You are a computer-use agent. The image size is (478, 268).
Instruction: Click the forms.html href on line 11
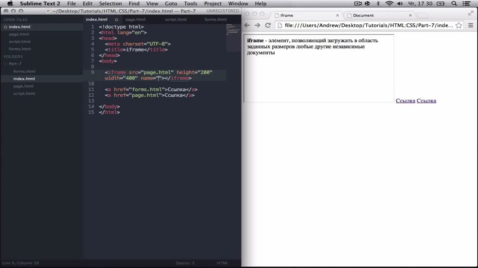(147, 89)
